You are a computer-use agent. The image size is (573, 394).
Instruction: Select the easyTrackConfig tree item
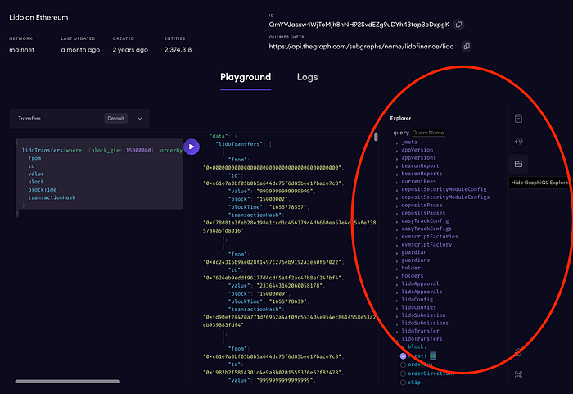coord(425,221)
